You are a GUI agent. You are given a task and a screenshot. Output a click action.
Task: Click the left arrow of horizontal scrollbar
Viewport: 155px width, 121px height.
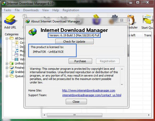click(x=44, y=115)
